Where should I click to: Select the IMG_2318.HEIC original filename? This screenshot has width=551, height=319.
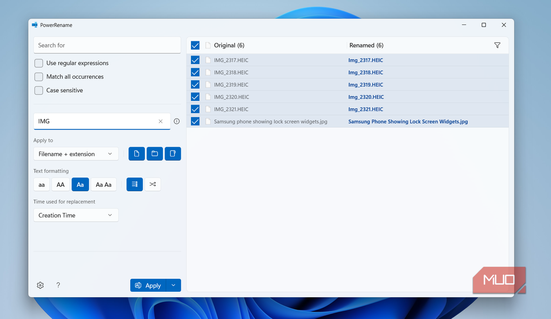pyautogui.click(x=231, y=73)
